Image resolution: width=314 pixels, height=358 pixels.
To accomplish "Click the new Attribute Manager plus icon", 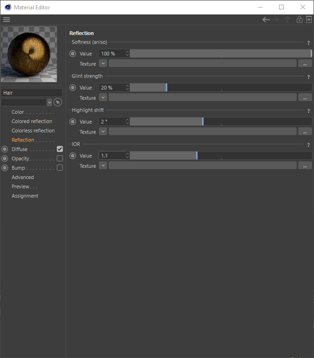I will (x=309, y=20).
